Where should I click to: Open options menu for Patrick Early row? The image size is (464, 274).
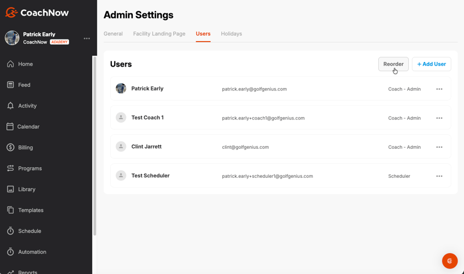pos(439,89)
